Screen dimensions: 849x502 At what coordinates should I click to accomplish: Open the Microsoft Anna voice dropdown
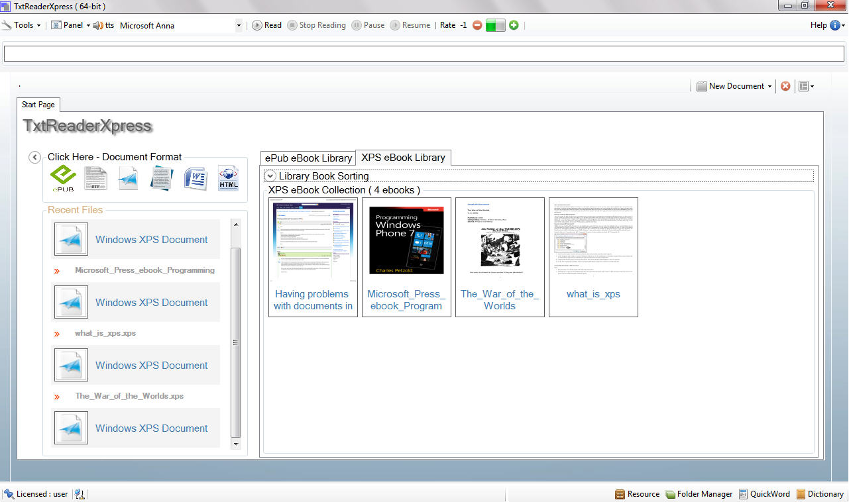(x=239, y=26)
